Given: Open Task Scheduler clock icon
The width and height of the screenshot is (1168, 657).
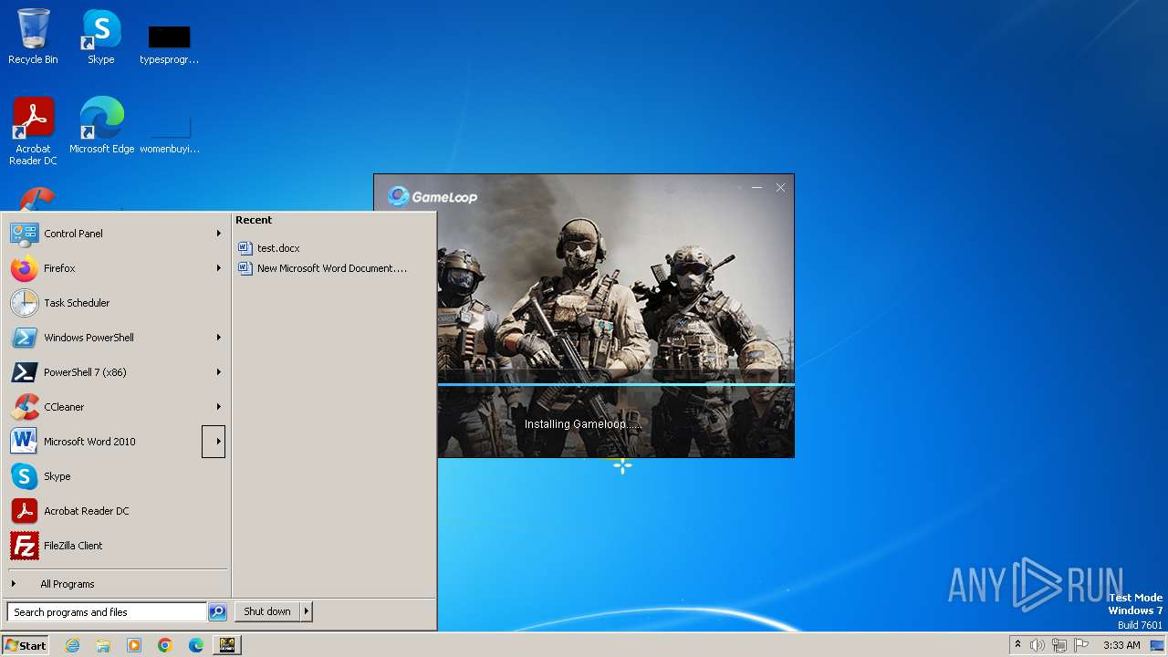Looking at the screenshot, I should coord(25,303).
